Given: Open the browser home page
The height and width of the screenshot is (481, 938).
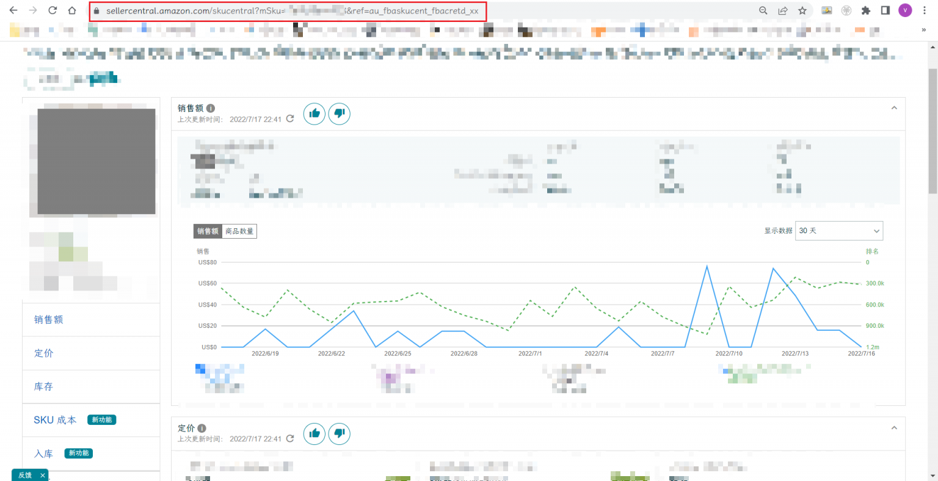Looking at the screenshot, I should (72, 10).
